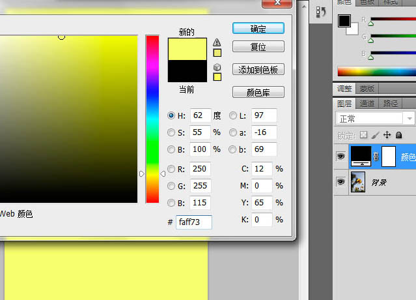Click the not web-safe cube icon
This screenshot has width=416, height=300.
(x=217, y=67)
